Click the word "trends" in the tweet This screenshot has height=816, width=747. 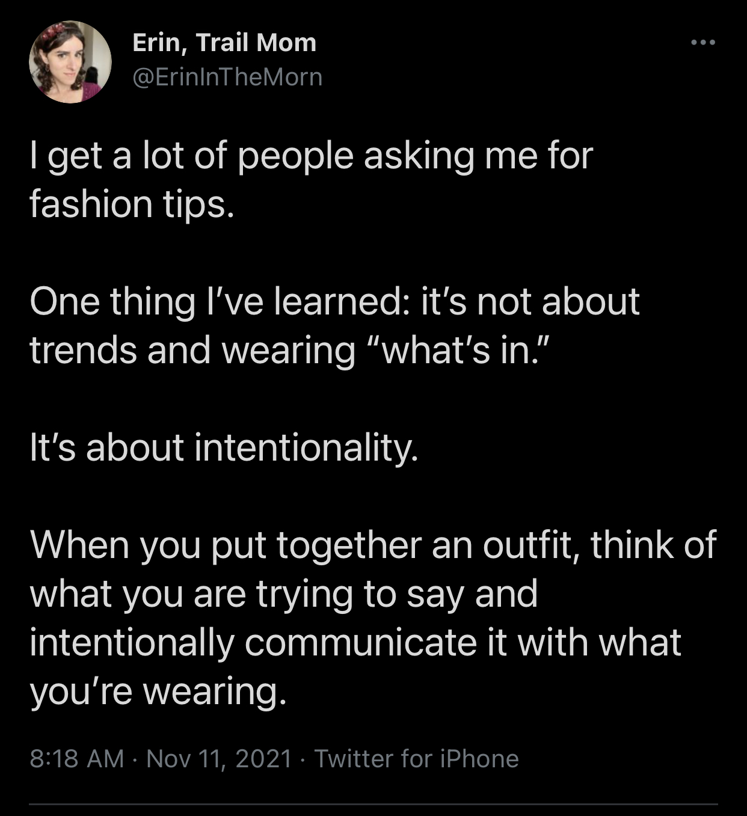tap(84, 351)
